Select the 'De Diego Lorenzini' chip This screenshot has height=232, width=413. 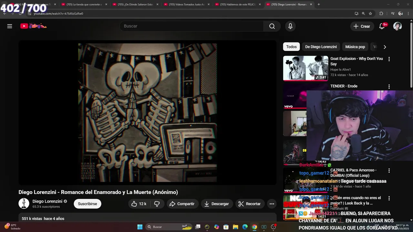(321, 47)
